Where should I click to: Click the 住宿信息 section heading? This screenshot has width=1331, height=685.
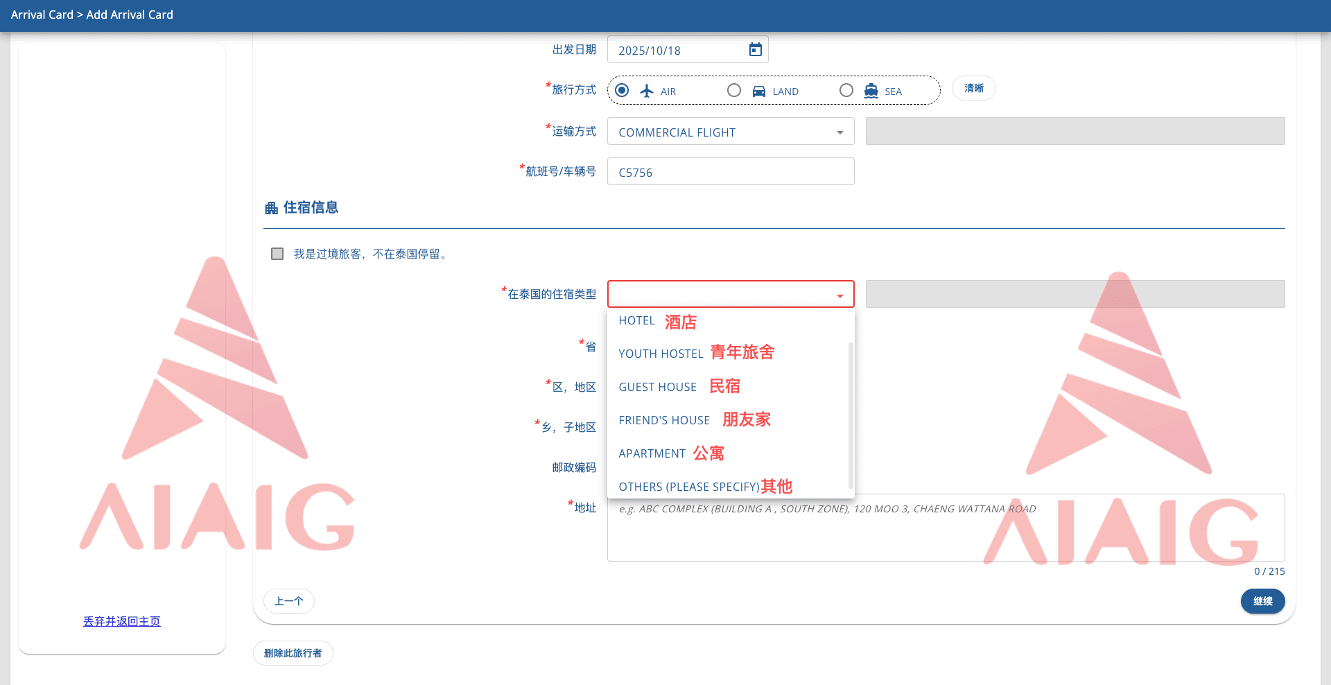[311, 207]
